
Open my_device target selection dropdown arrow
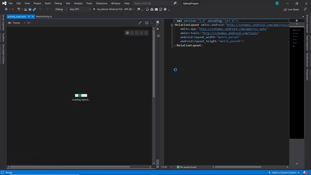[134, 9]
